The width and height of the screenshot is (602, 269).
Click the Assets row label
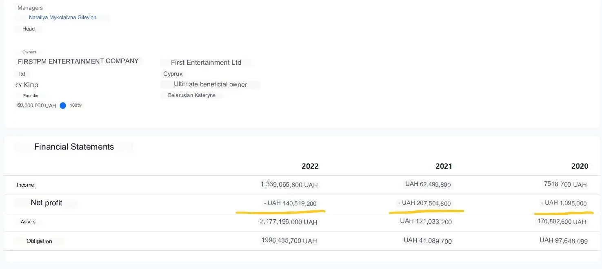coord(28,222)
